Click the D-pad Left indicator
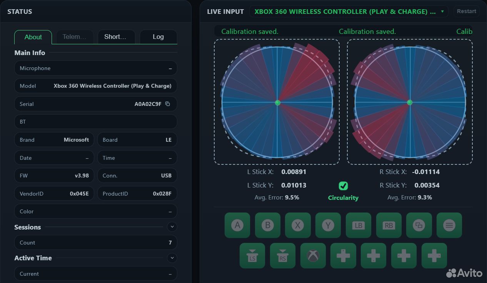The width and height of the screenshot is (487, 283). coord(404,256)
